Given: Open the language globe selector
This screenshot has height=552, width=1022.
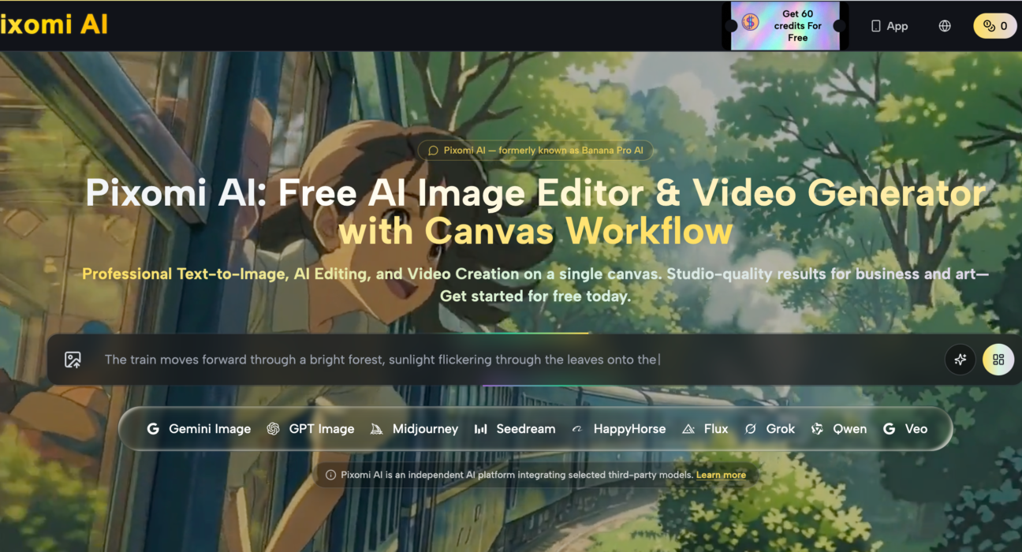Looking at the screenshot, I should (945, 26).
